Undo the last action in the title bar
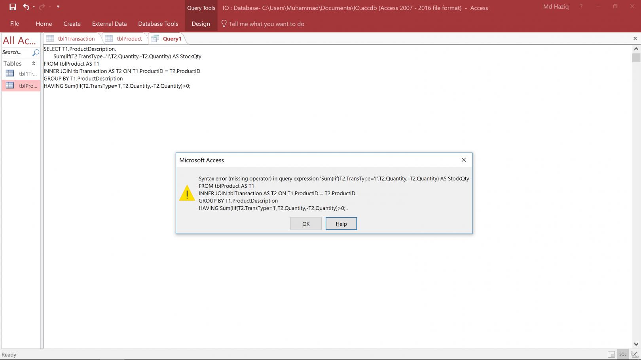This screenshot has height=360, width=641. click(x=26, y=7)
